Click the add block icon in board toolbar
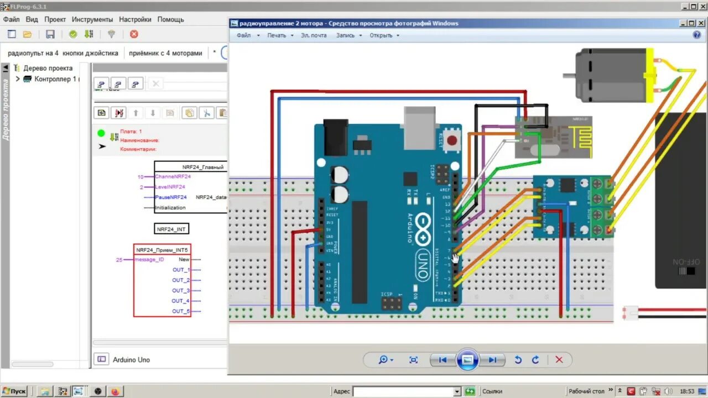 click(x=102, y=113)
